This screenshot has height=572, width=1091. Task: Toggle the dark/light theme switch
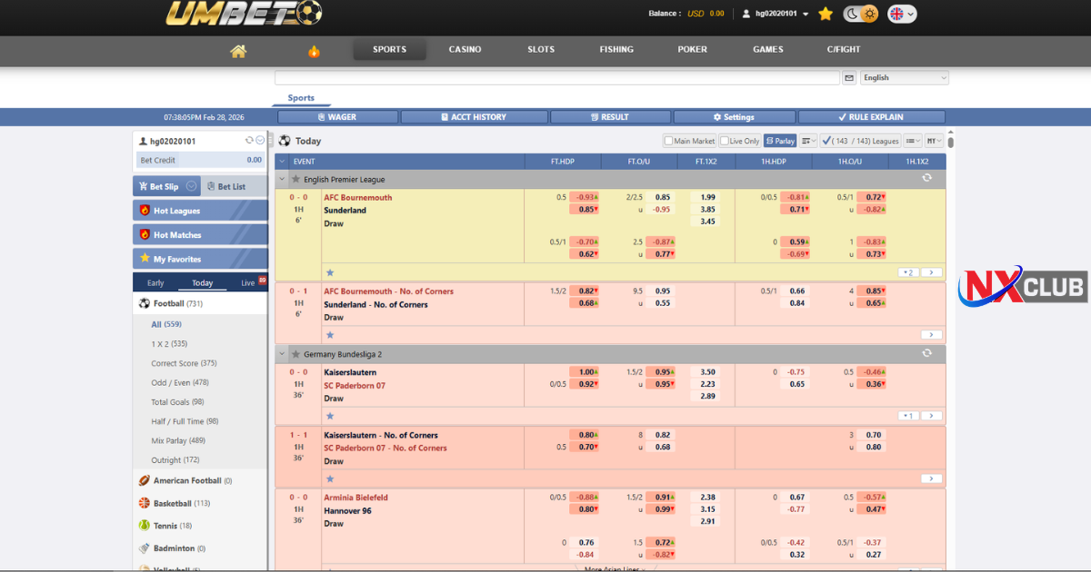pos(860,14)
